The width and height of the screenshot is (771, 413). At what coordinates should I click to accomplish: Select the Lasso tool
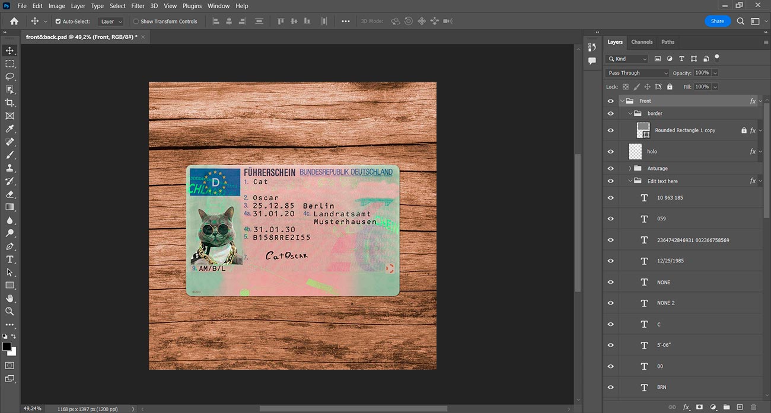pos(9,76)
